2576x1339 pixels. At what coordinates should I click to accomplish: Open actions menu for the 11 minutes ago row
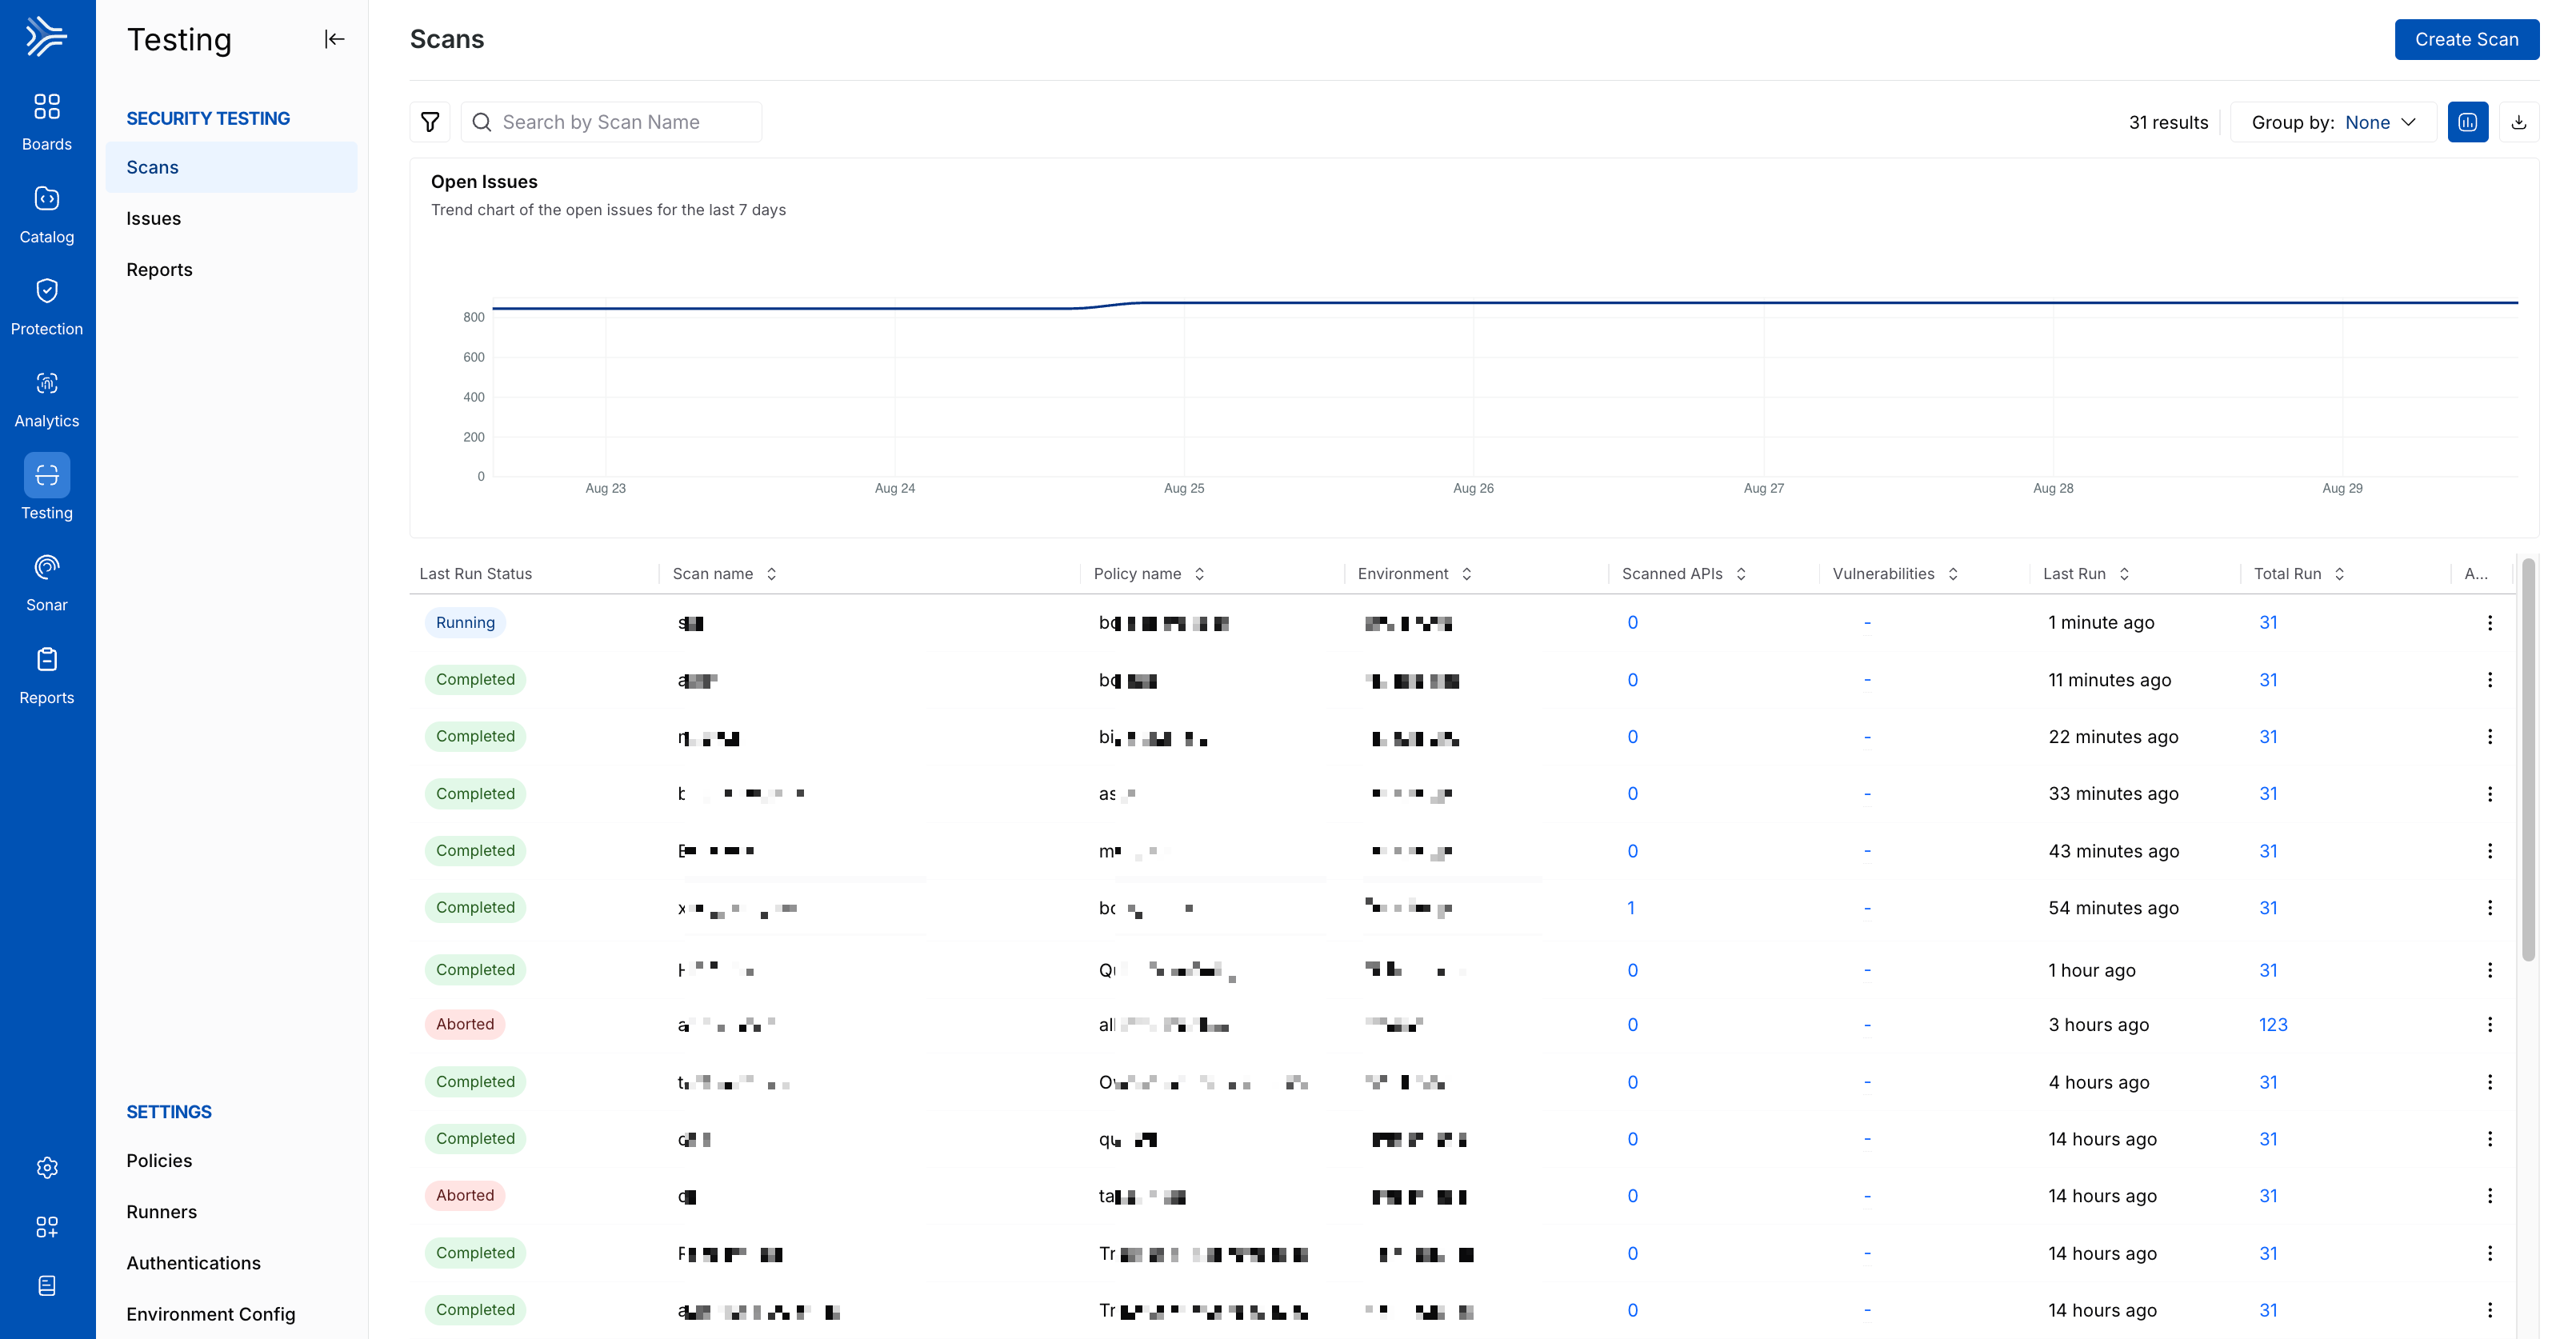(x=2489, y=679)
